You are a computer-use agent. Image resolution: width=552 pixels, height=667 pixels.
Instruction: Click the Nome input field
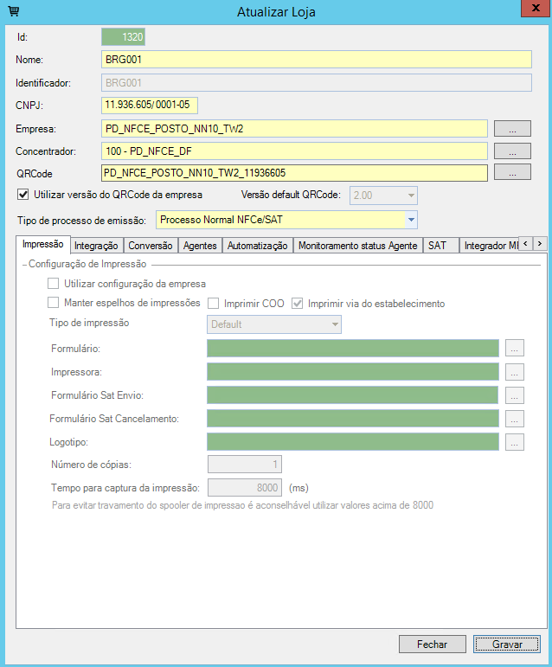pos(316,60)
